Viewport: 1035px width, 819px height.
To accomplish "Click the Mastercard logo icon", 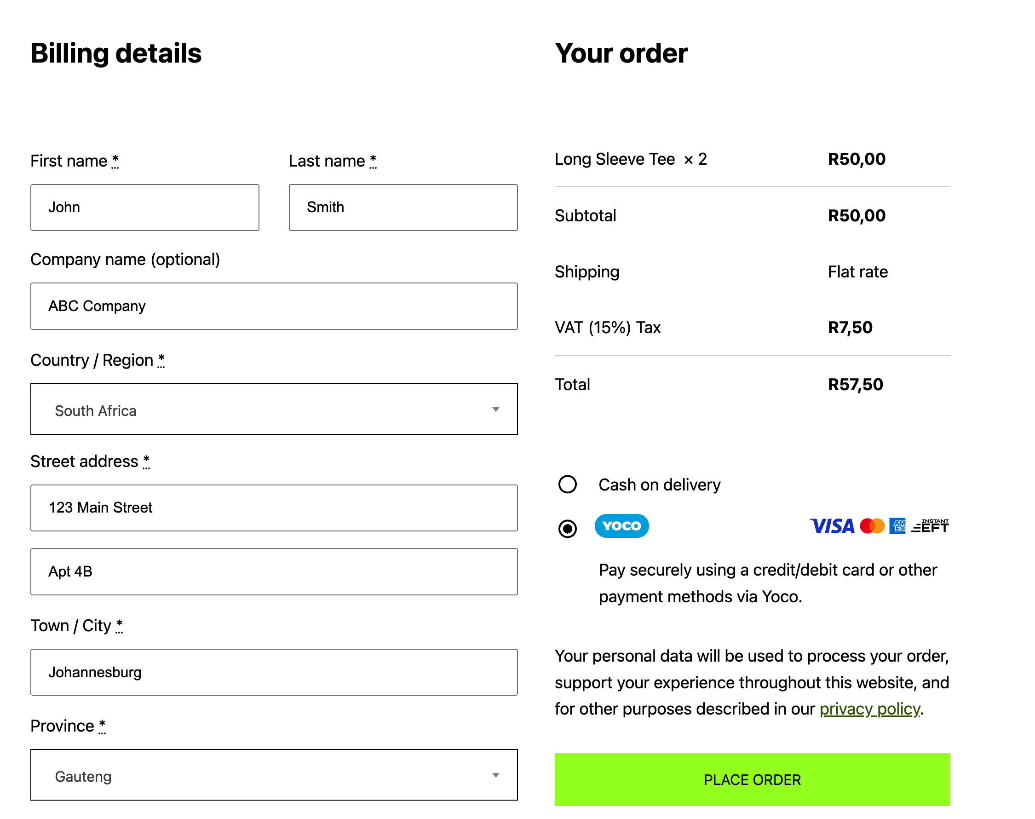I will point(872,526).
